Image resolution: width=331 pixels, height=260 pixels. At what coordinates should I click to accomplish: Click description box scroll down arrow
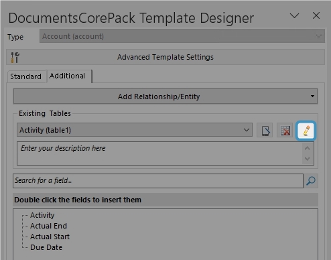pos(308,159)
